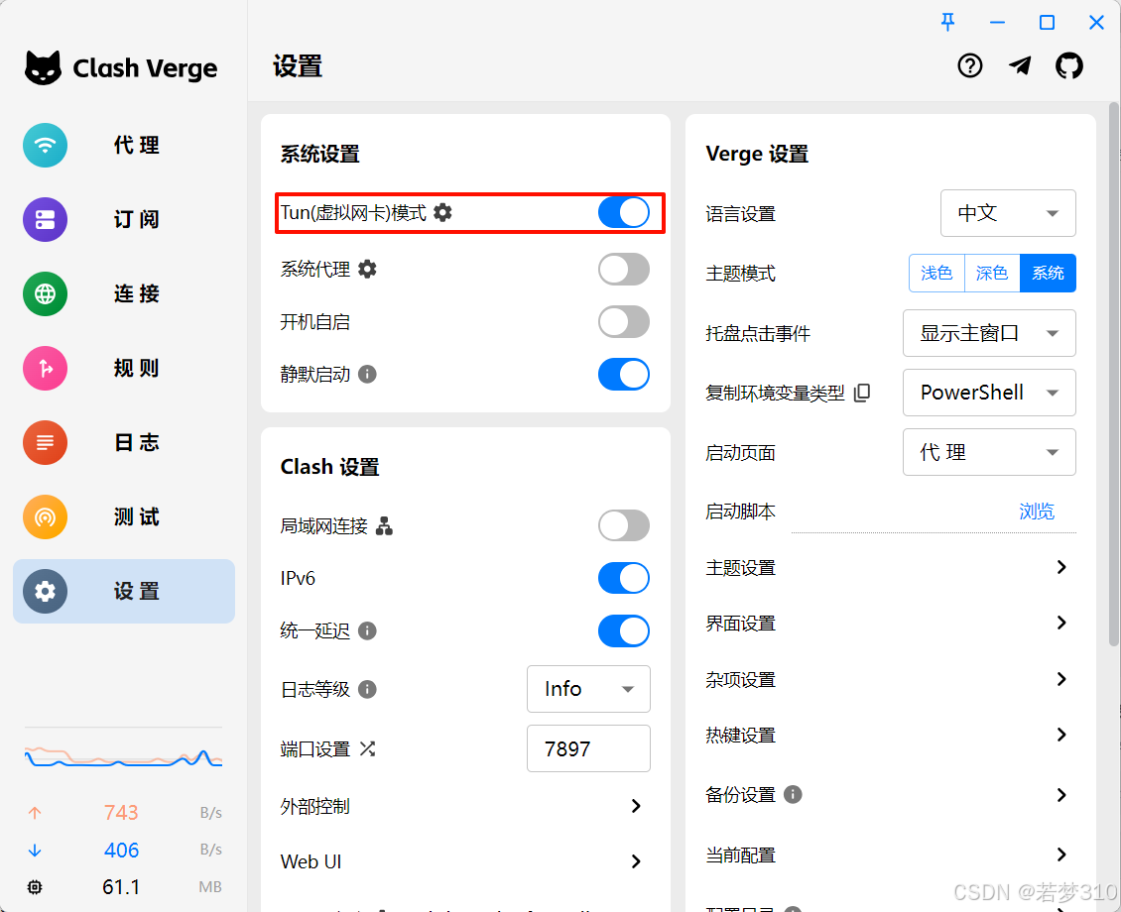Click the memory chip icon near 61.1 MB

[35, 887]
